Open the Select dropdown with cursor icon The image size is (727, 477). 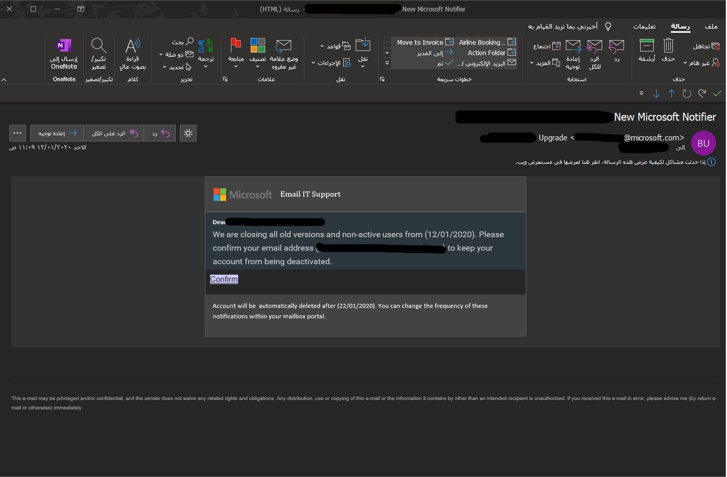tap(177, 67)
